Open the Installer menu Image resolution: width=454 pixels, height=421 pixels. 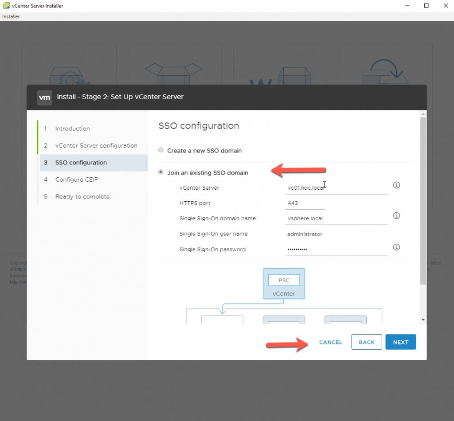point(11,16)
